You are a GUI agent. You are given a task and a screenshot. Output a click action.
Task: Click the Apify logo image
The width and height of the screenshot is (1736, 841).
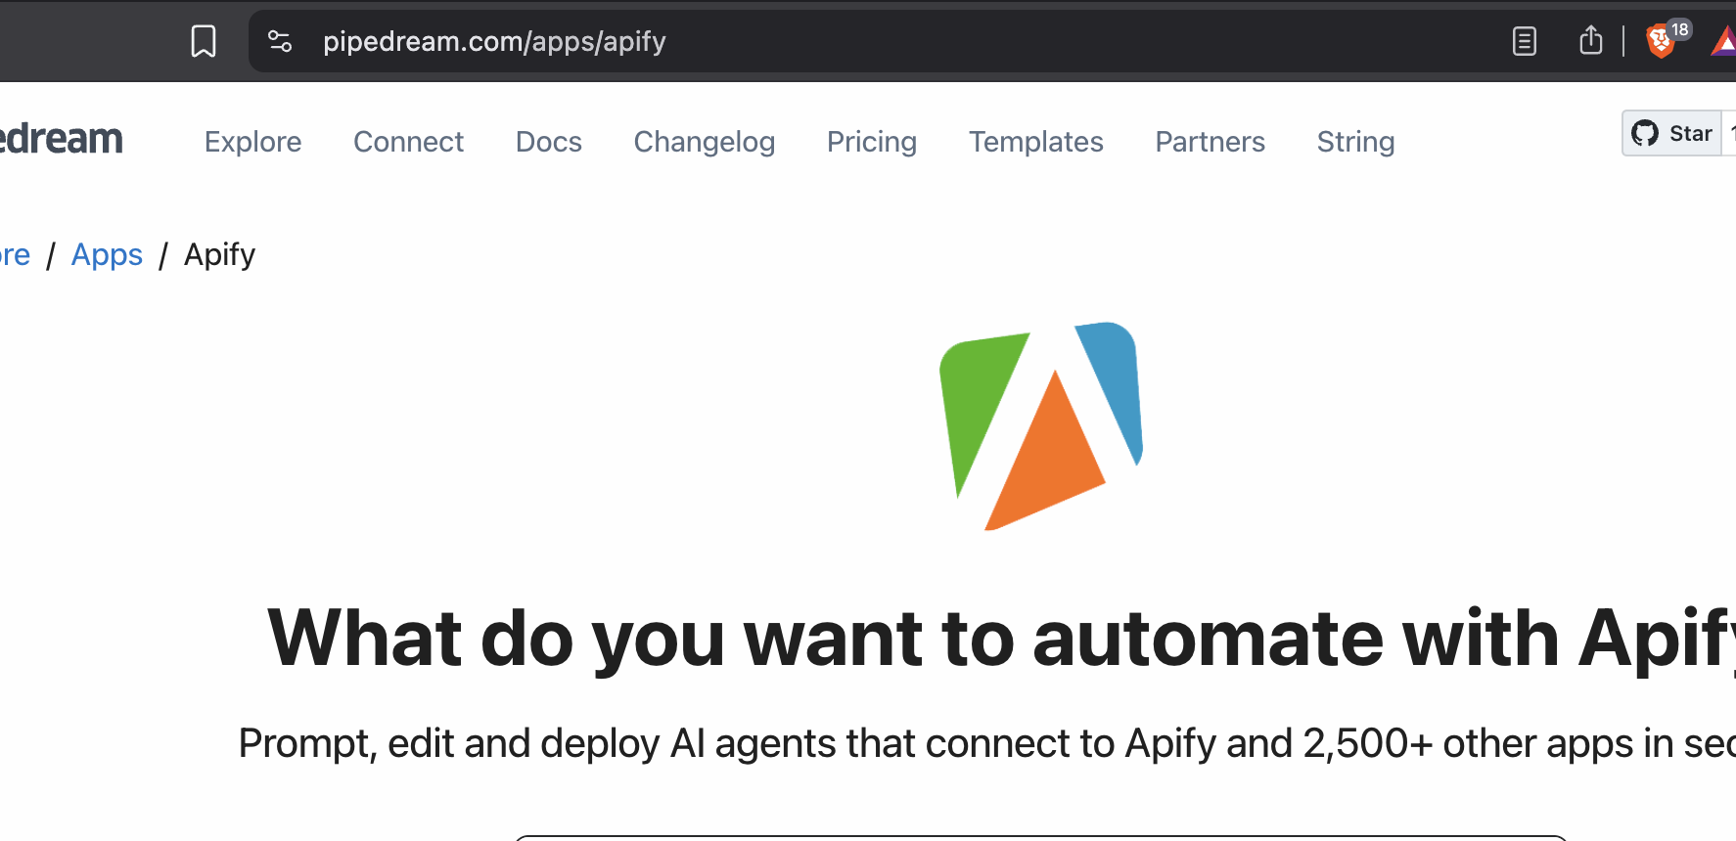pyautogui.click(x=1041, y=426)
